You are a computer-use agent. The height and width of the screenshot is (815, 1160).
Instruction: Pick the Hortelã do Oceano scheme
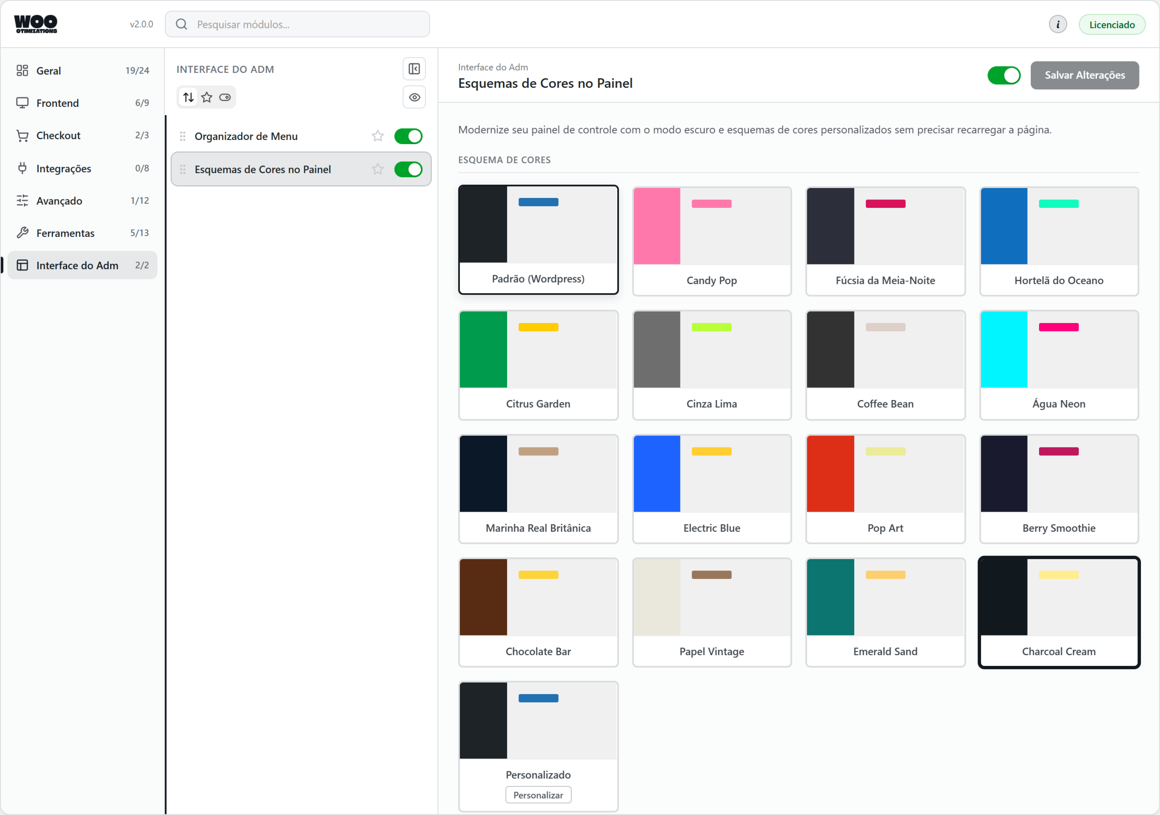[x=1058, y=241]
